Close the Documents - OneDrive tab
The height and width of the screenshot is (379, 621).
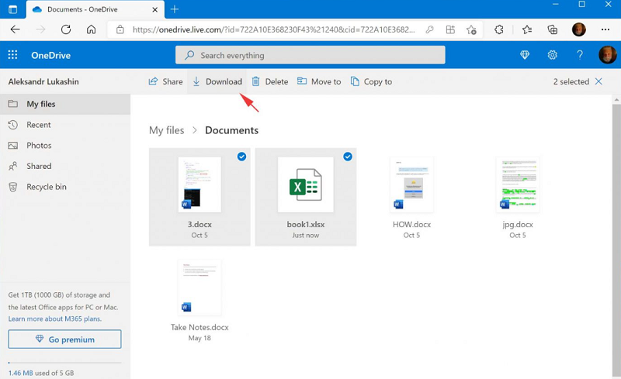(x=154, y=9)
